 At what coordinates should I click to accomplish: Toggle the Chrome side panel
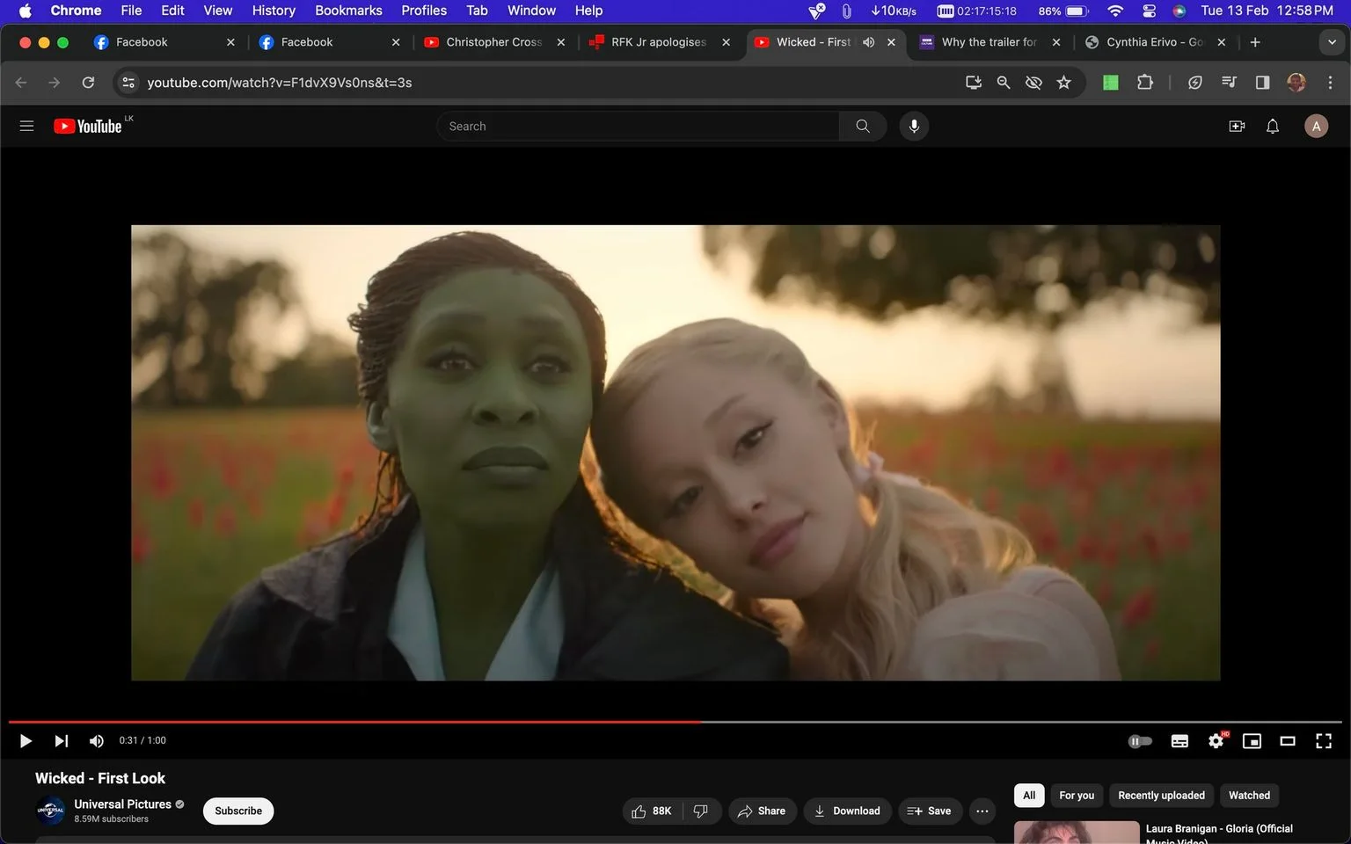1262,82
